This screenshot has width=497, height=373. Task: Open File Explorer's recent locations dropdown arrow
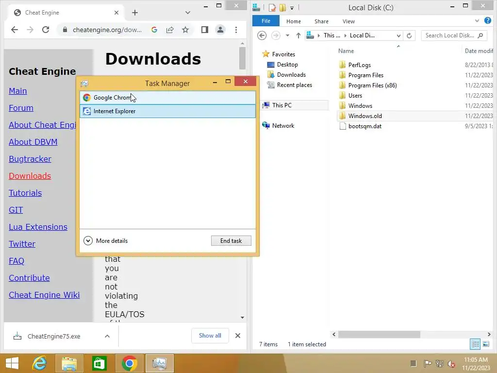(x=287, y=35)
